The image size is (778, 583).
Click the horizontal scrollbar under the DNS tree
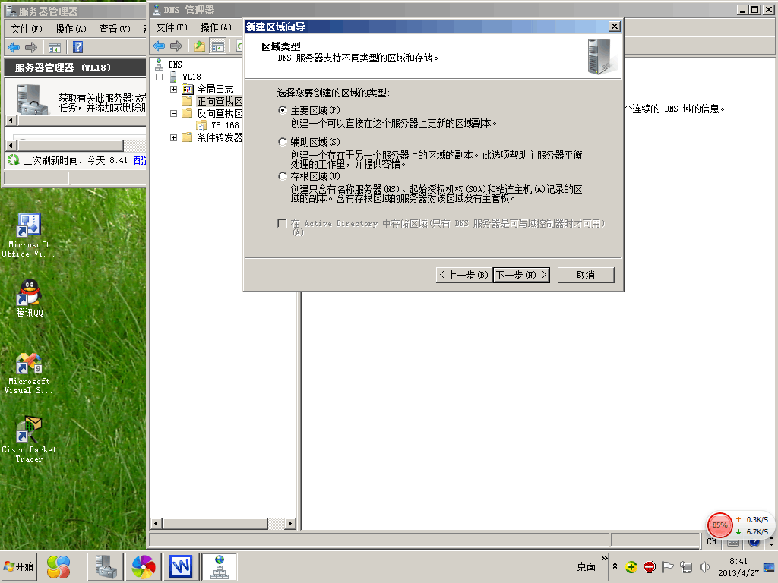(223, 524)
